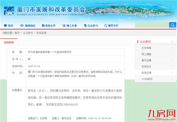Click the 回复部门: 发改委 text

37,118
